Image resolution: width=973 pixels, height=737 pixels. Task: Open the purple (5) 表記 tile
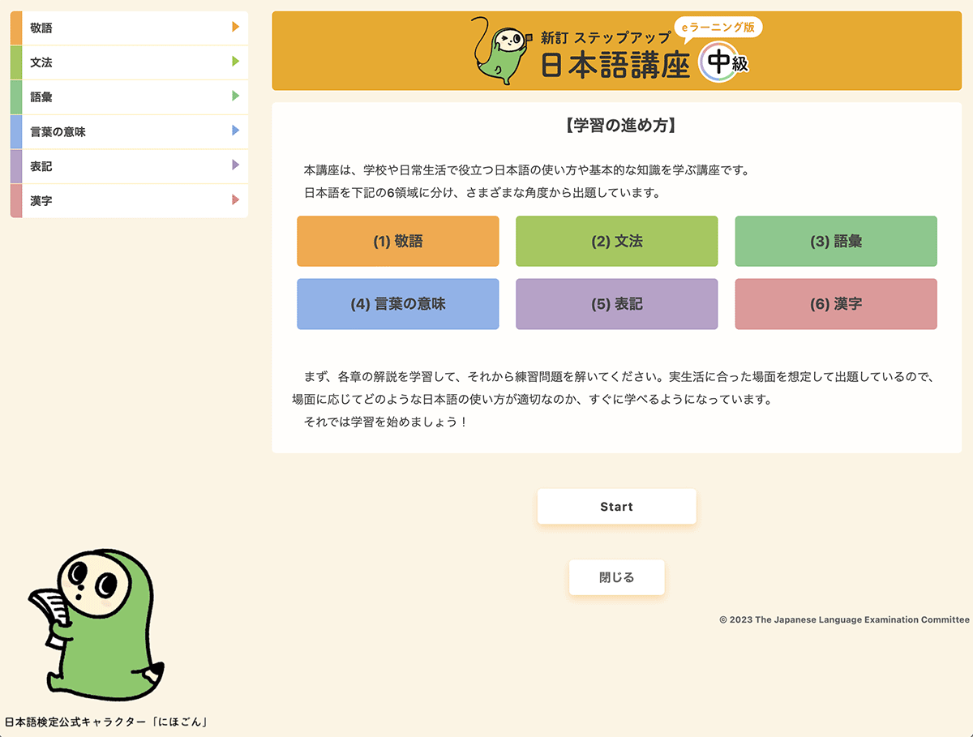(x=616, y=304)
